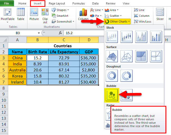Click the Birth Rate header cell
This screenshot has width=171, height=135.
click(38, 52)
